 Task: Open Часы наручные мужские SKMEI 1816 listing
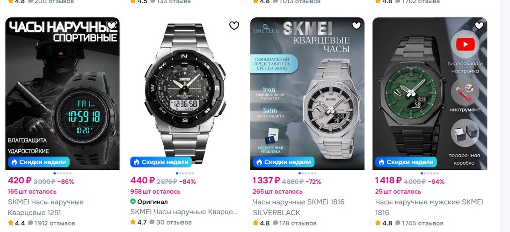(429, 207)
